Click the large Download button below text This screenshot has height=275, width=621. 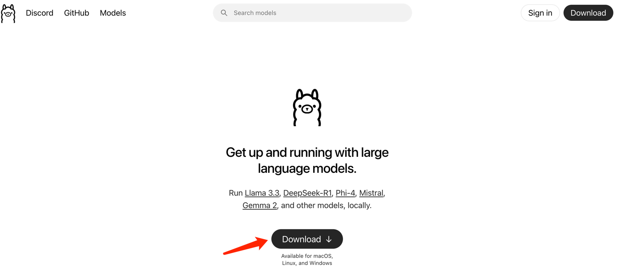click(x=307, y=239)
